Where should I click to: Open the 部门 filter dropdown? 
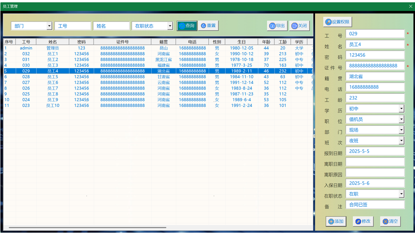(x=49, y=26)
